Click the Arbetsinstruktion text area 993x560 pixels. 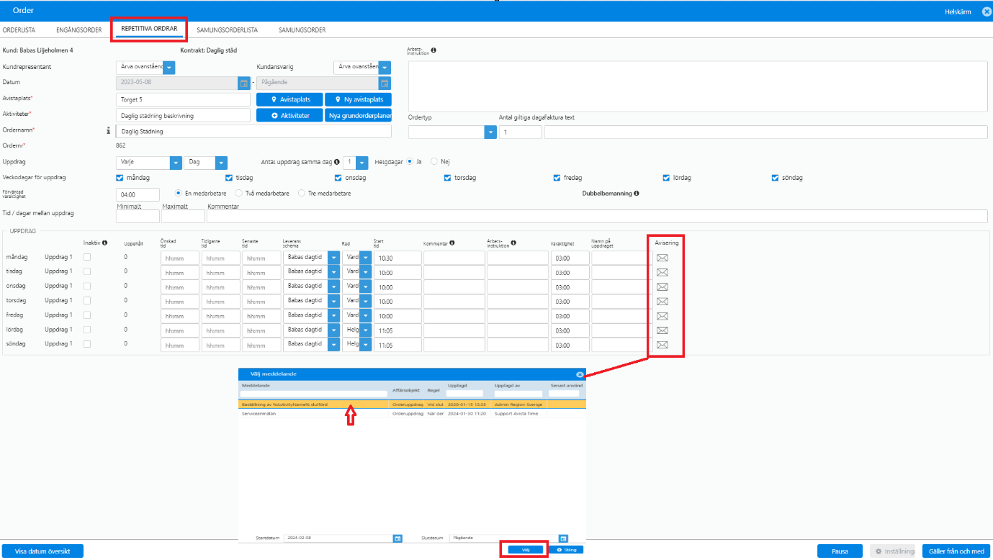(x=698, y=86)
